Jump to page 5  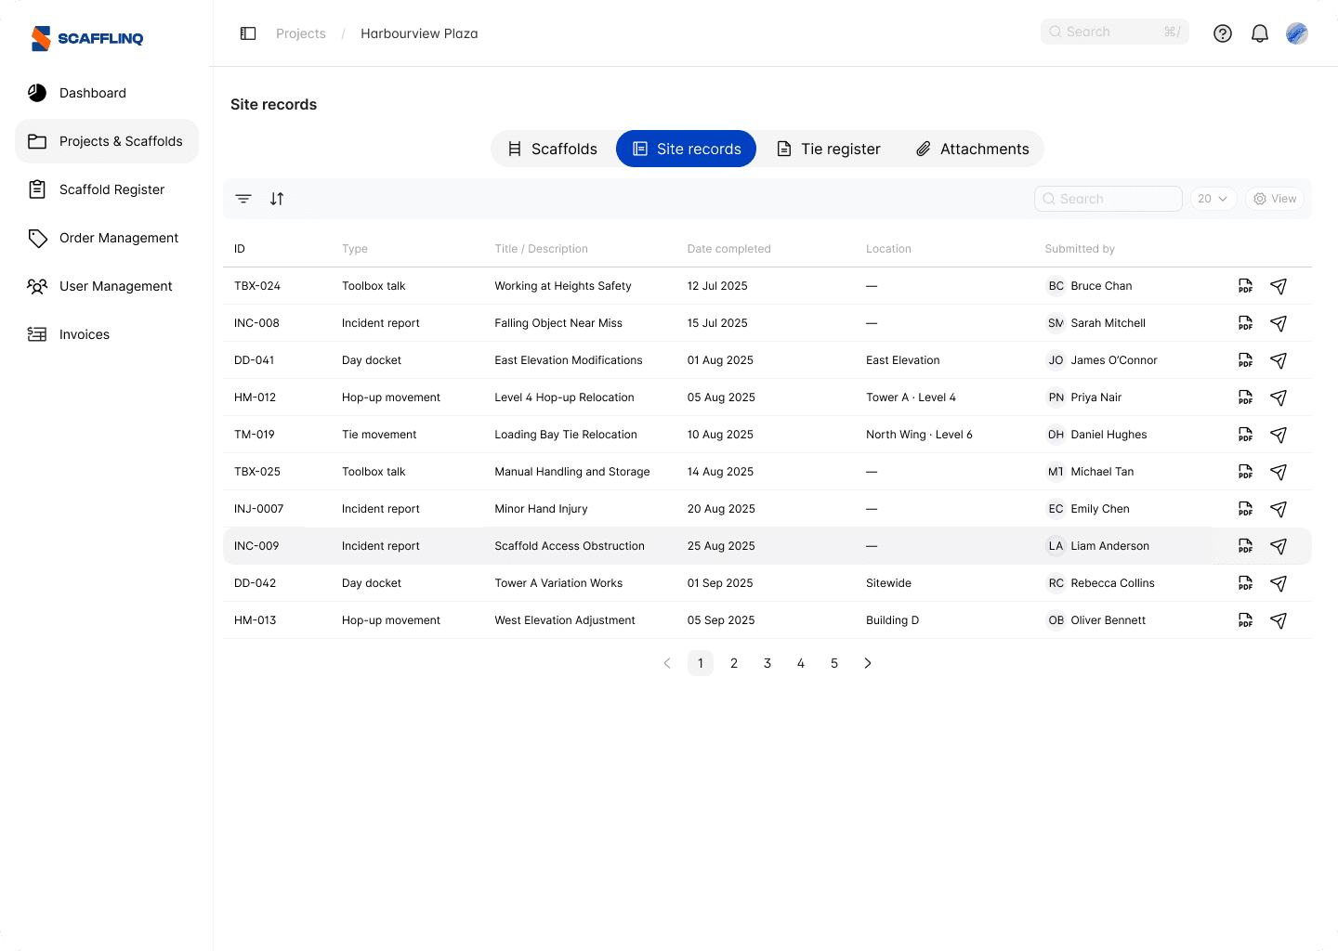click(834, 663)
